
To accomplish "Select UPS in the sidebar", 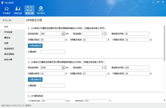I will tap(12, 27).
